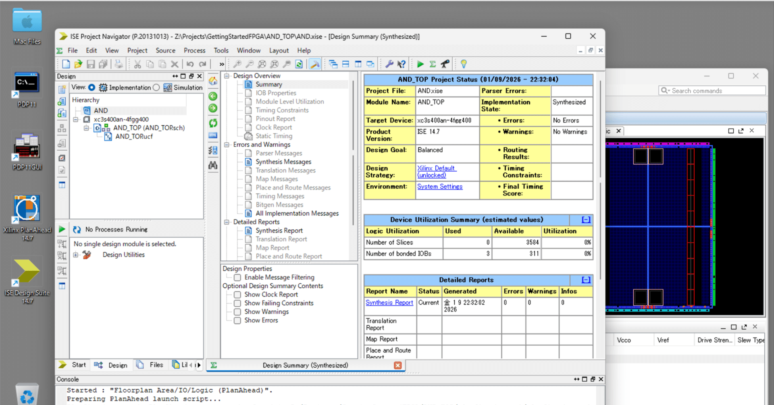774x405 pixels.
Task: Click the System Settings link
Action: 439,187
